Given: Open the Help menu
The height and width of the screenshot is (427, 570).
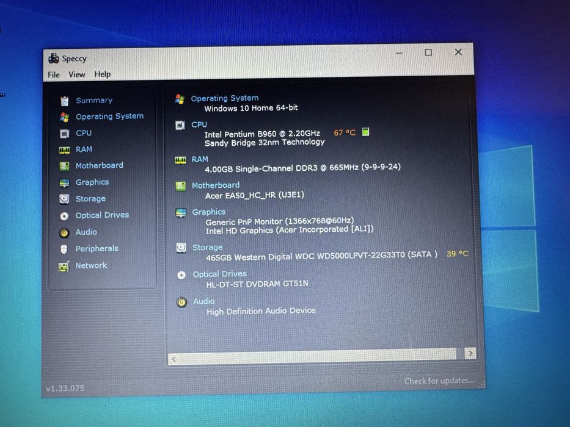Looking at the screenshot, I should (103, 74).
